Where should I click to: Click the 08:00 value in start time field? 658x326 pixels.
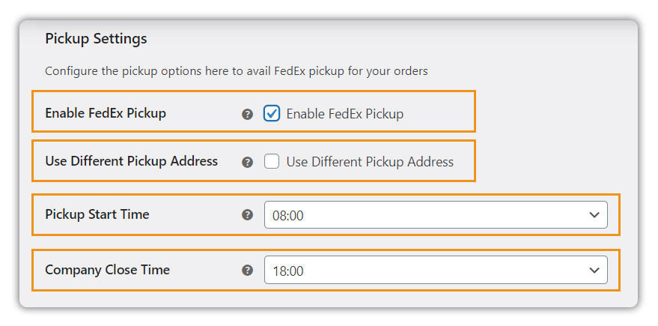click(x=288, y=216)
